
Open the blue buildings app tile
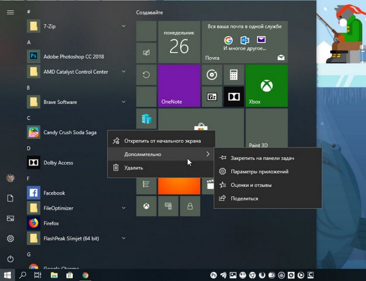tap(146, 119)
